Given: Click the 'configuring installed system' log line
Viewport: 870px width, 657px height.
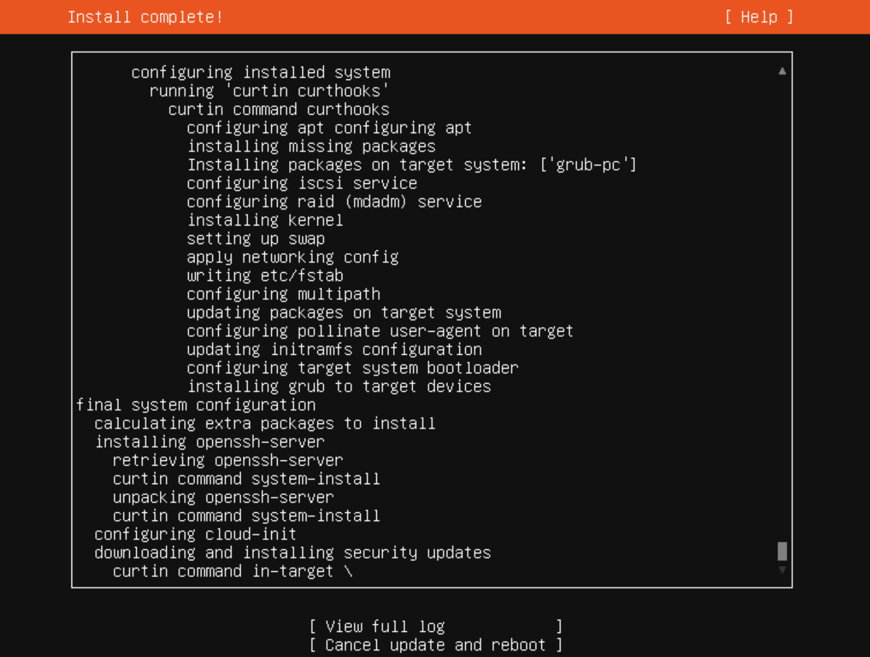Looking at the screenshot, I should tap(261, 73).
